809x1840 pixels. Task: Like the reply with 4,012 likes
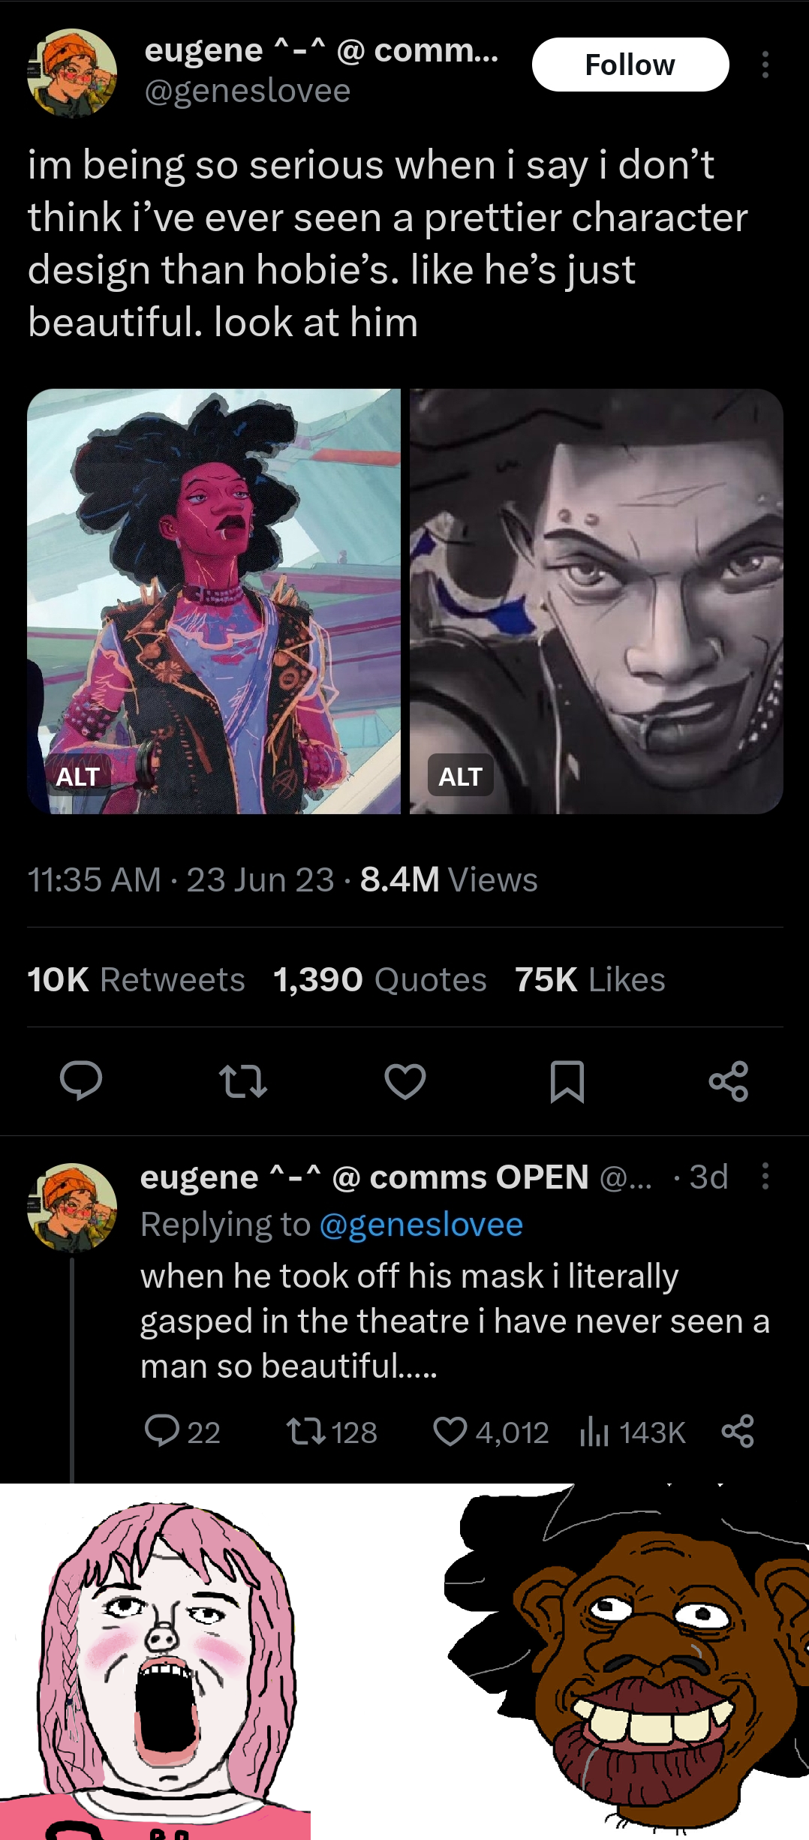click(x=450, y=1431)
